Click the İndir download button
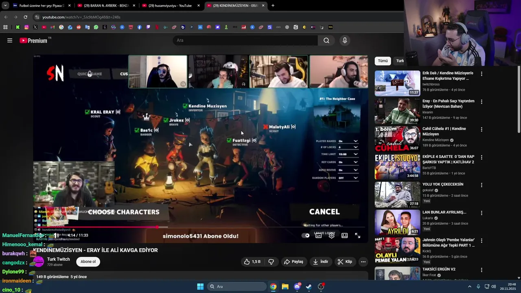Viewport: 521px width, 293px height. pos(320,262)
